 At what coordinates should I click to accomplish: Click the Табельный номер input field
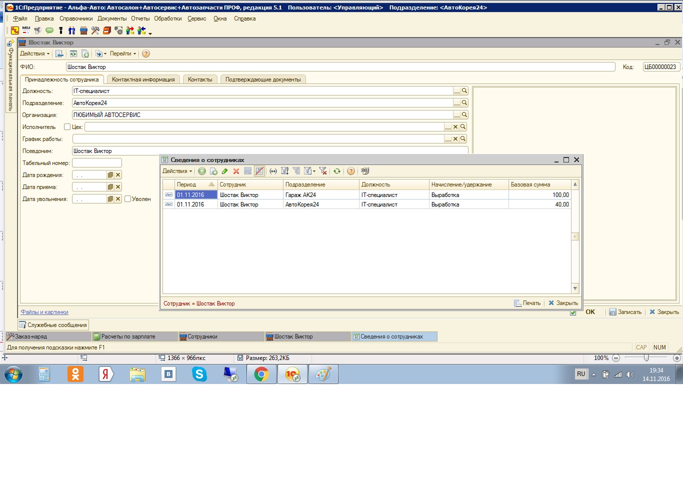(97, 163)
